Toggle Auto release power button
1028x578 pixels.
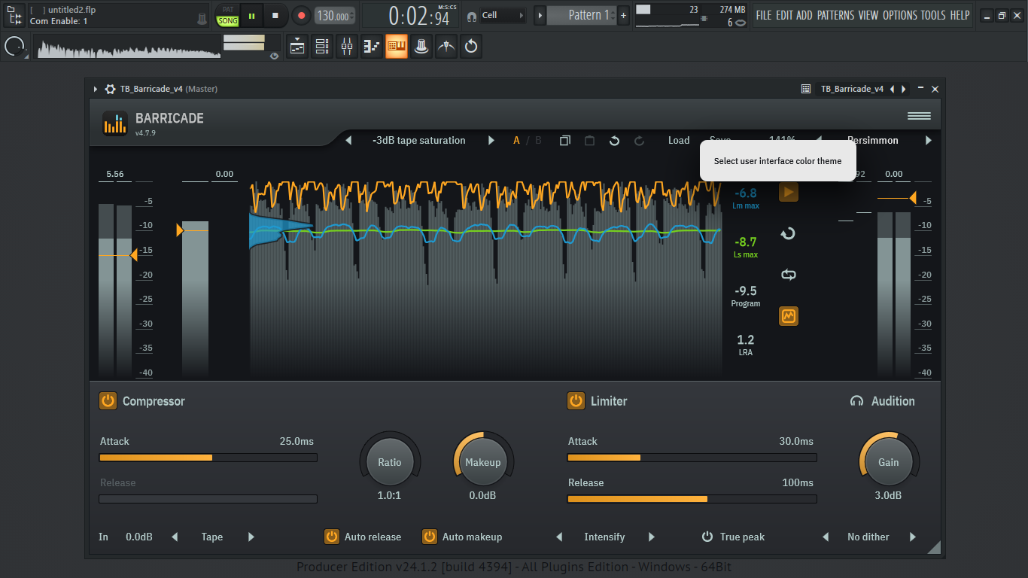[x=332, y=537]
